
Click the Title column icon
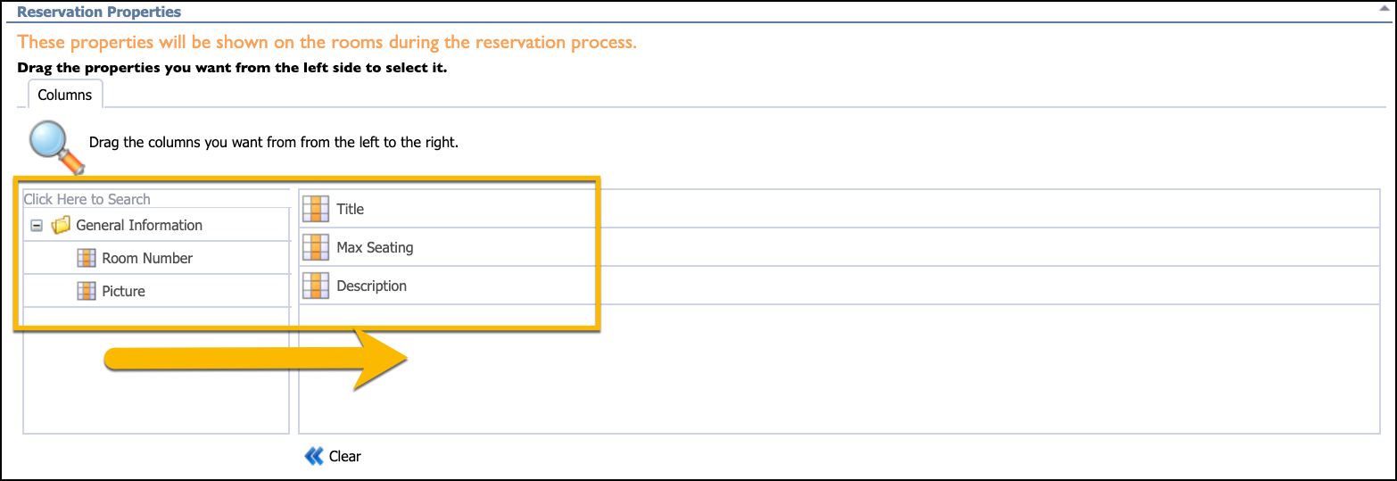tap(316, 209)
